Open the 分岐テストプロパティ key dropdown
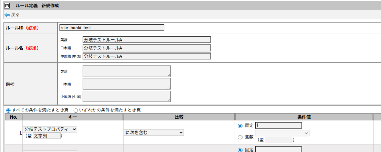 tap(50, 129)
